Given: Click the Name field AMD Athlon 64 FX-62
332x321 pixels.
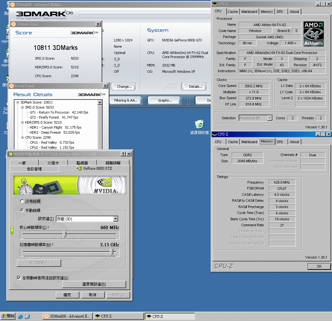Looking at the screenshot, I should [x=270, y=25].
